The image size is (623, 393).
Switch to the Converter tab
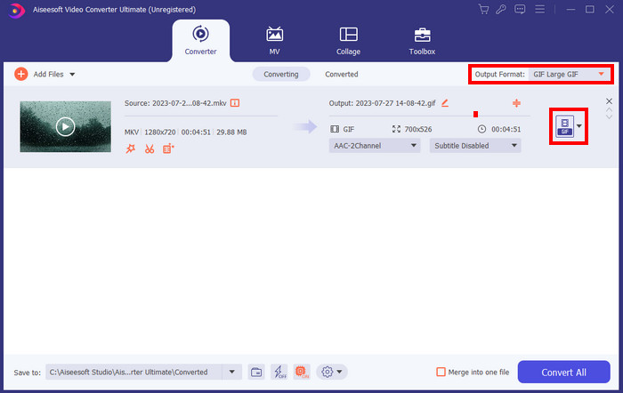pyautogui.click(x=200, y=41)
